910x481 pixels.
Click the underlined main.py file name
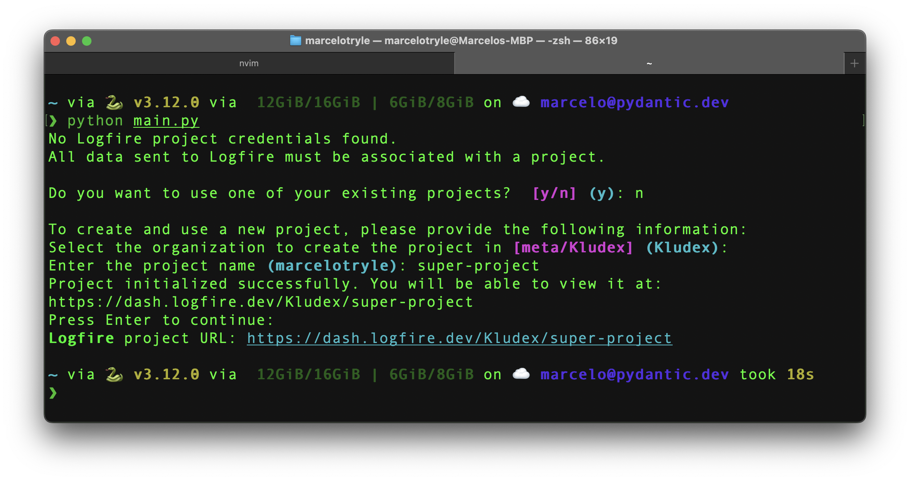click(166, 121)
